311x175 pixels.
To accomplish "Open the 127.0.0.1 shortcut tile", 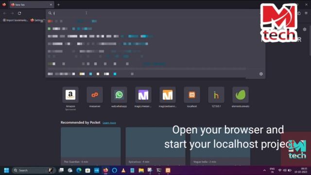I will (216, 95).
